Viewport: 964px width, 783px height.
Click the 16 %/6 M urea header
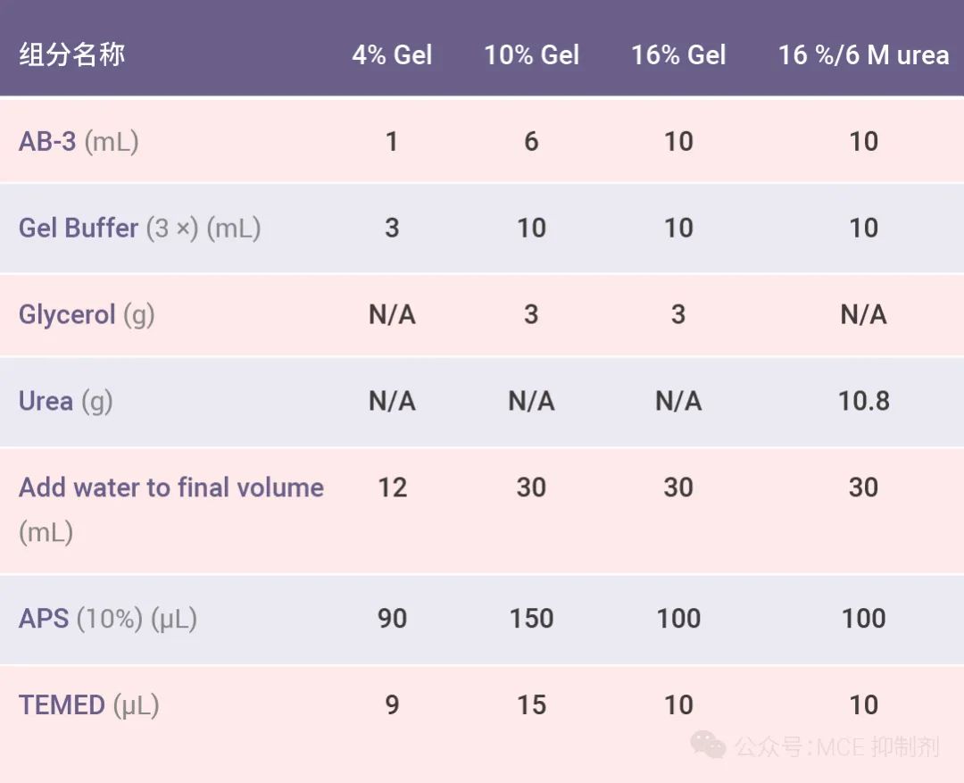tap(863, 55)
